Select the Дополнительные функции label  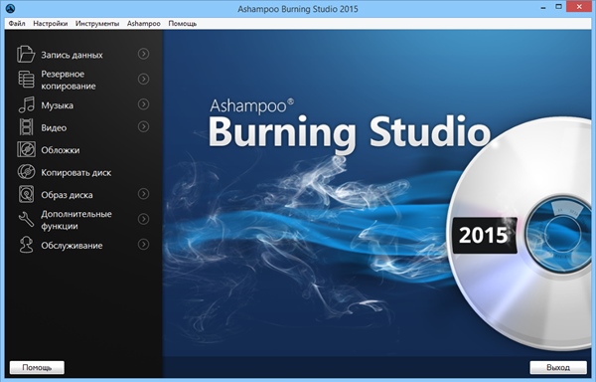click(76, 220)
